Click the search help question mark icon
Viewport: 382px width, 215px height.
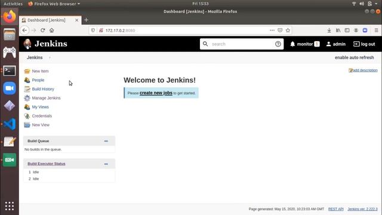click(278, 44)
